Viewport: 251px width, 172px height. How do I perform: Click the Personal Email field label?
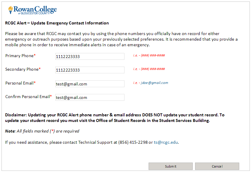[x=20, y=83]
